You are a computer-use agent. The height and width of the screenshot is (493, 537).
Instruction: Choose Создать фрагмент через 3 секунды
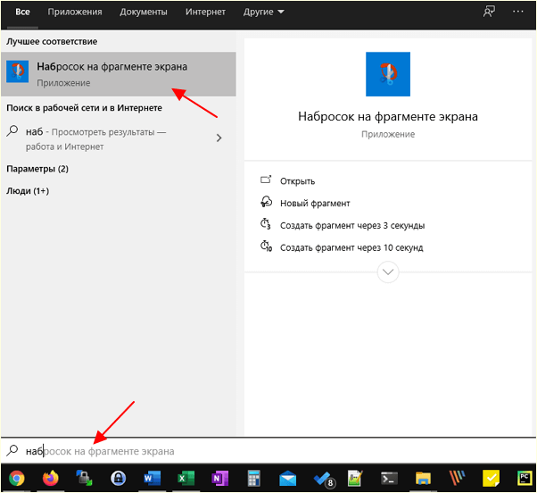[352, 226]
